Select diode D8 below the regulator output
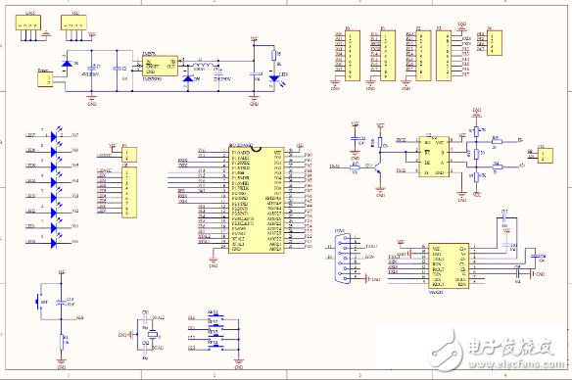 coord(188,78)
